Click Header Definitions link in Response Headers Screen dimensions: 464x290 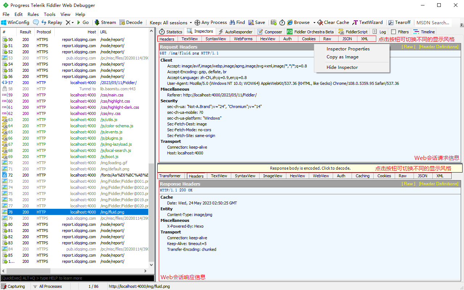(439, 184)
